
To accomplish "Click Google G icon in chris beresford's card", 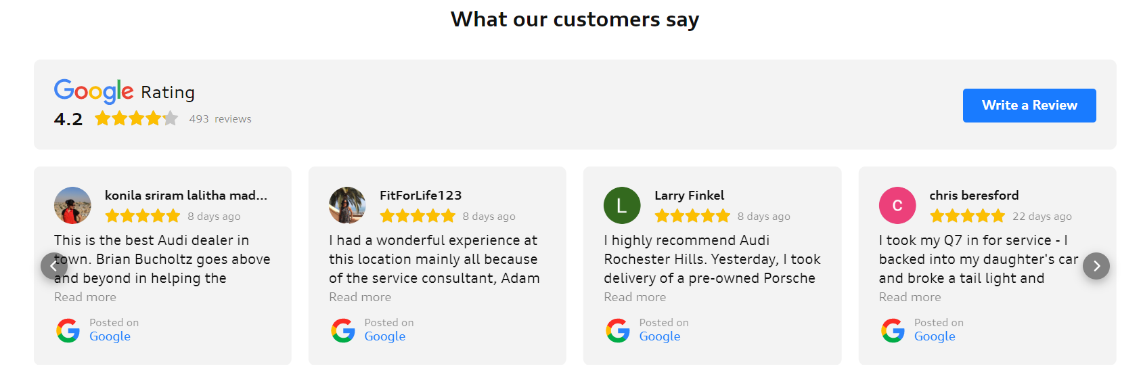I will (893, 330).
